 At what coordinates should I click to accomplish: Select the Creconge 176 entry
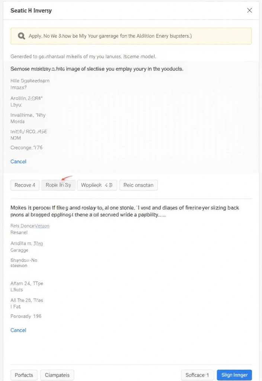pos(26,147)
